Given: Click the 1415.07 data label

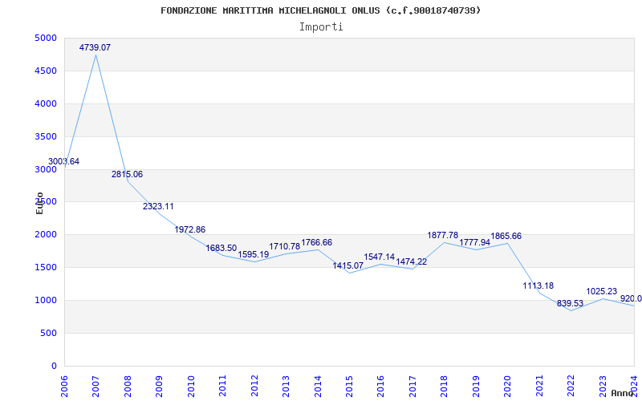Looking at the screenshot, I should 348,266.
